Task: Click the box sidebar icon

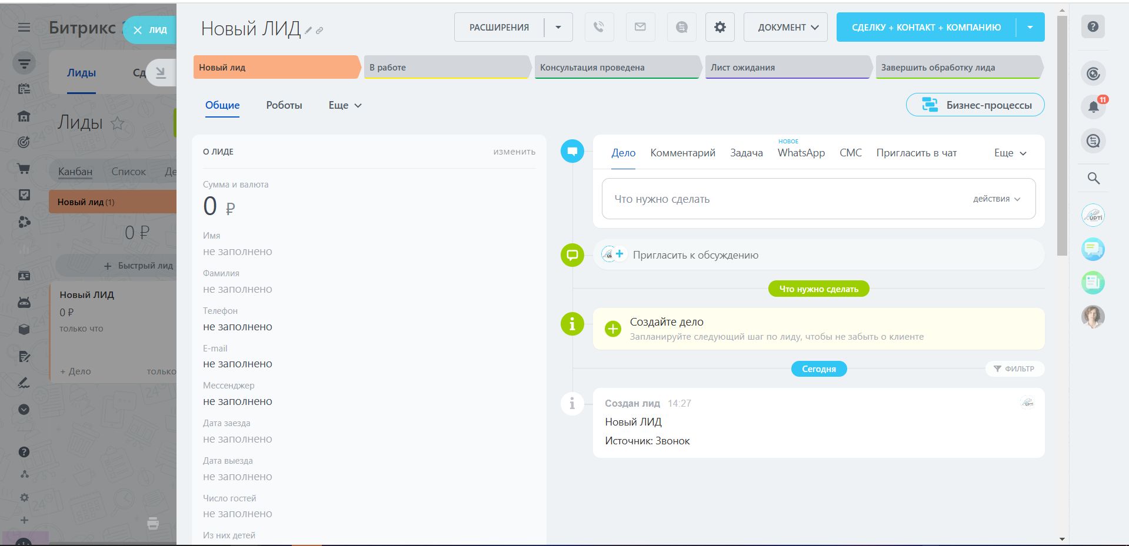Action: point(24,329)
